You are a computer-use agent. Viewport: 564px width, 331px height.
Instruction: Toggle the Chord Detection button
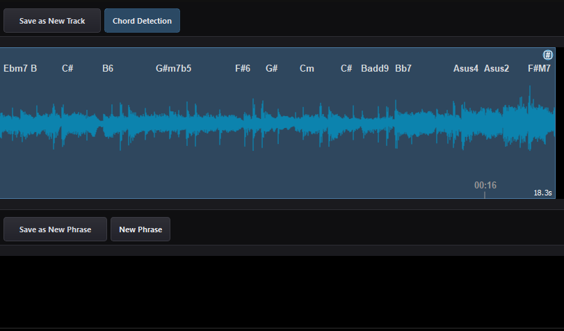[x=142, y=21]
